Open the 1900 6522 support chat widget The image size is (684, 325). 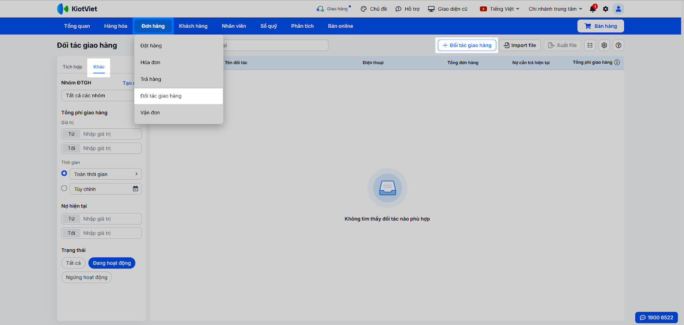656,317
